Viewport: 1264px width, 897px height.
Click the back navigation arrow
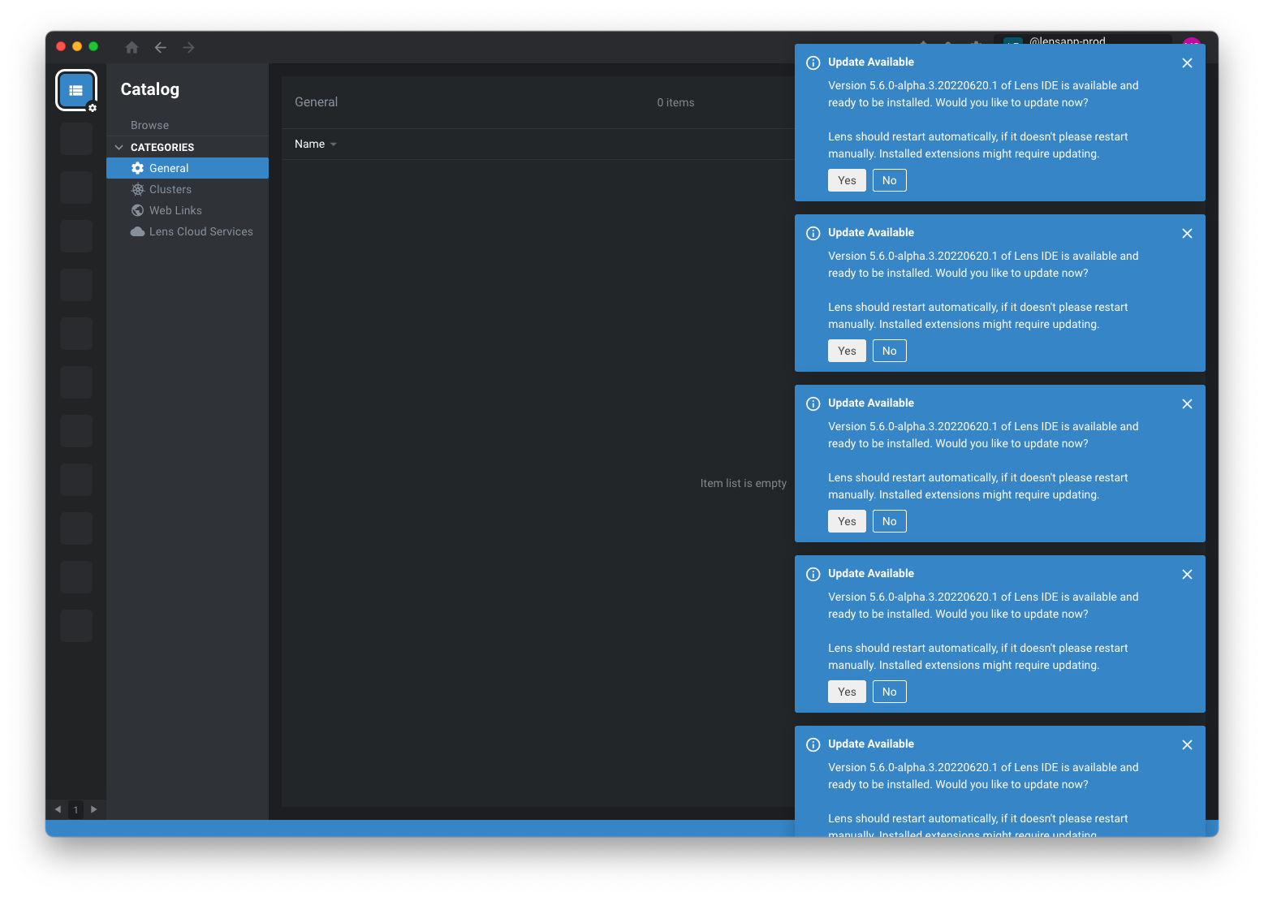click(x=160, y=47)
